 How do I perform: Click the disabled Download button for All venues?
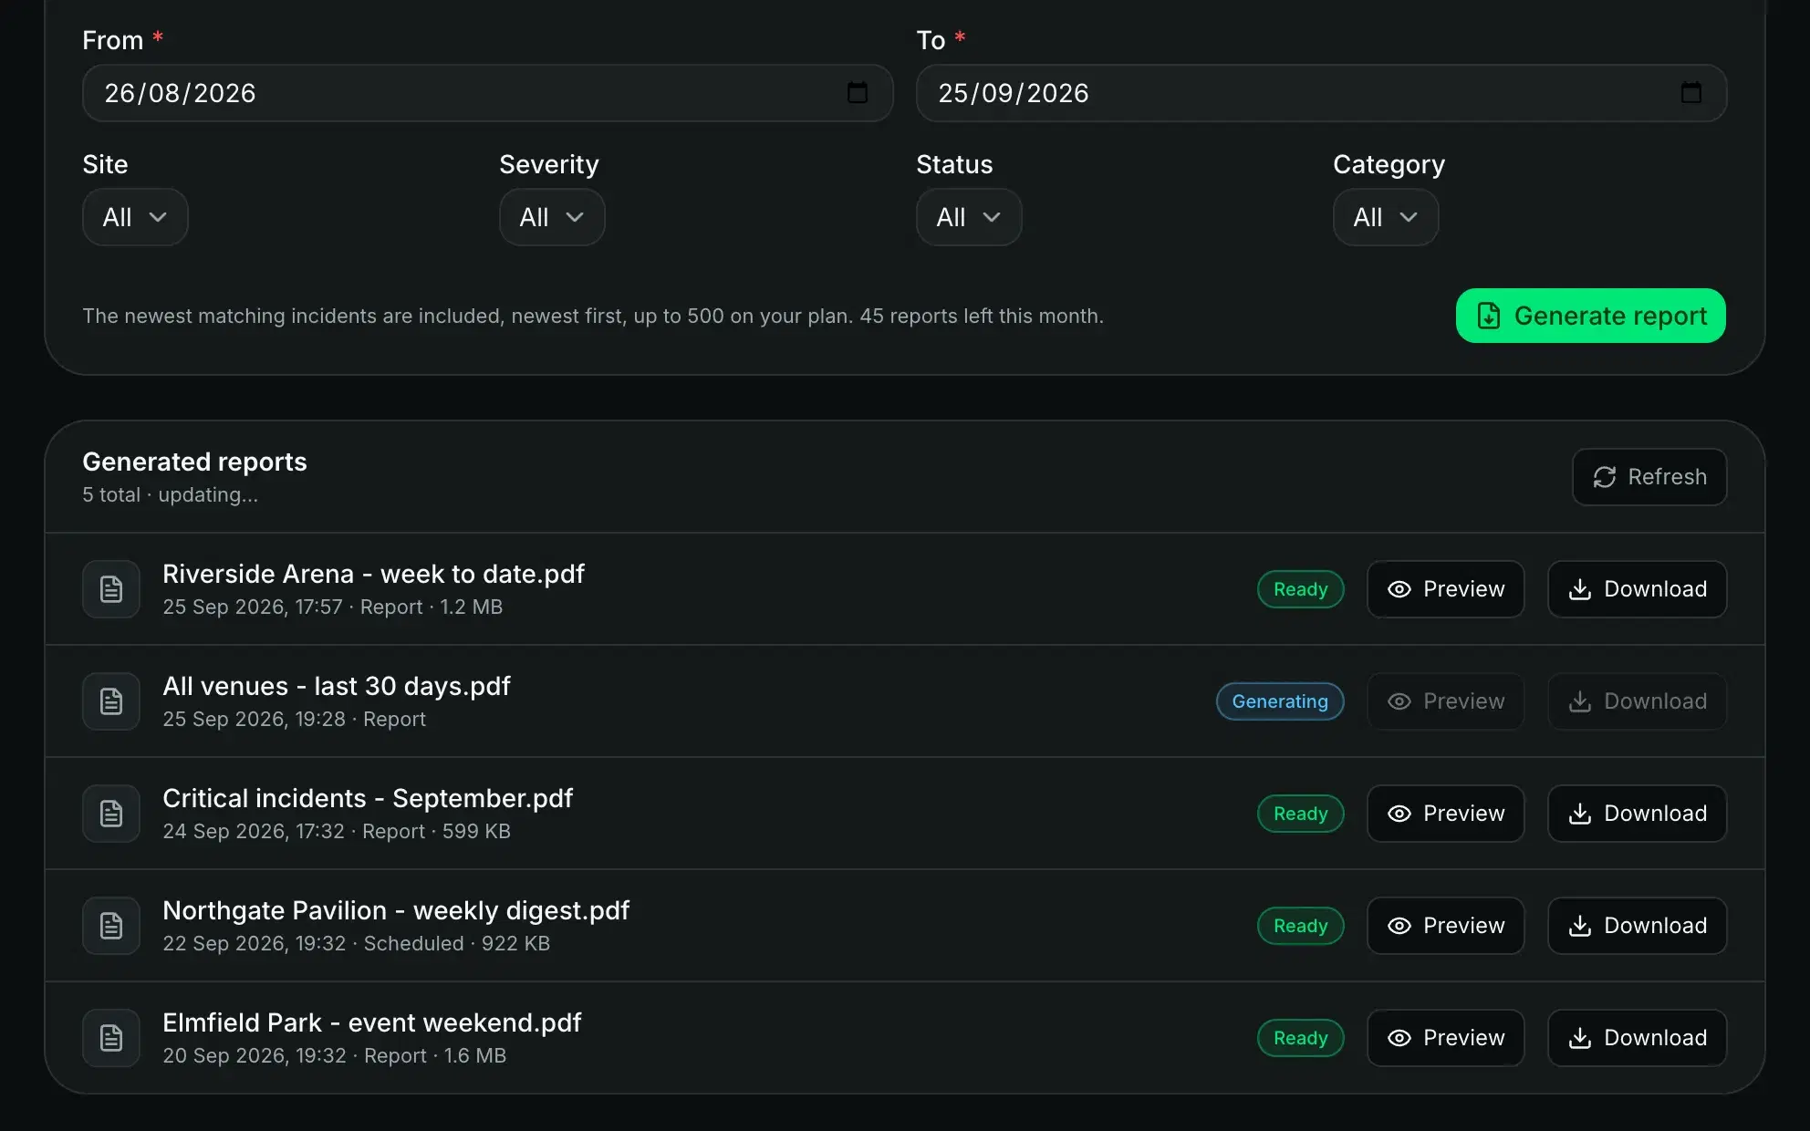pos(1637,701)
